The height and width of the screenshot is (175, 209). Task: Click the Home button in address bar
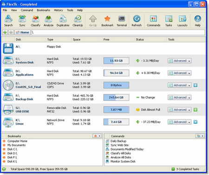pyautogui.click(x=23, y=32)
